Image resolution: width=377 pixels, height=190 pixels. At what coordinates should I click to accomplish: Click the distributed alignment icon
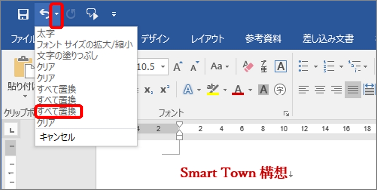(370, 89)
